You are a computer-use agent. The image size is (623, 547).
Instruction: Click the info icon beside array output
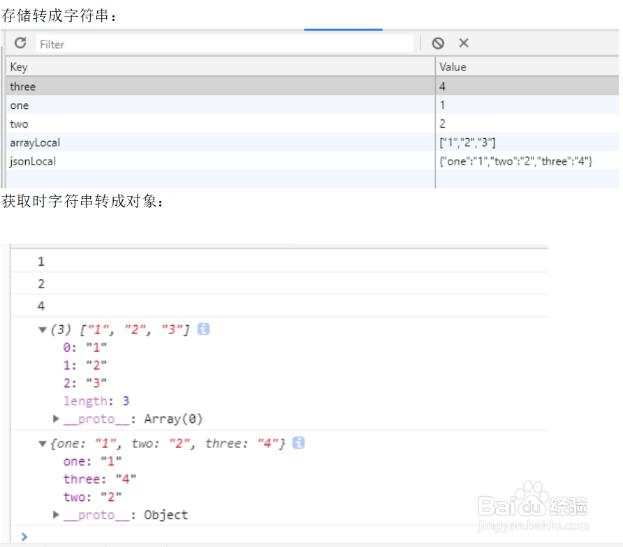[x=203, y=329]
